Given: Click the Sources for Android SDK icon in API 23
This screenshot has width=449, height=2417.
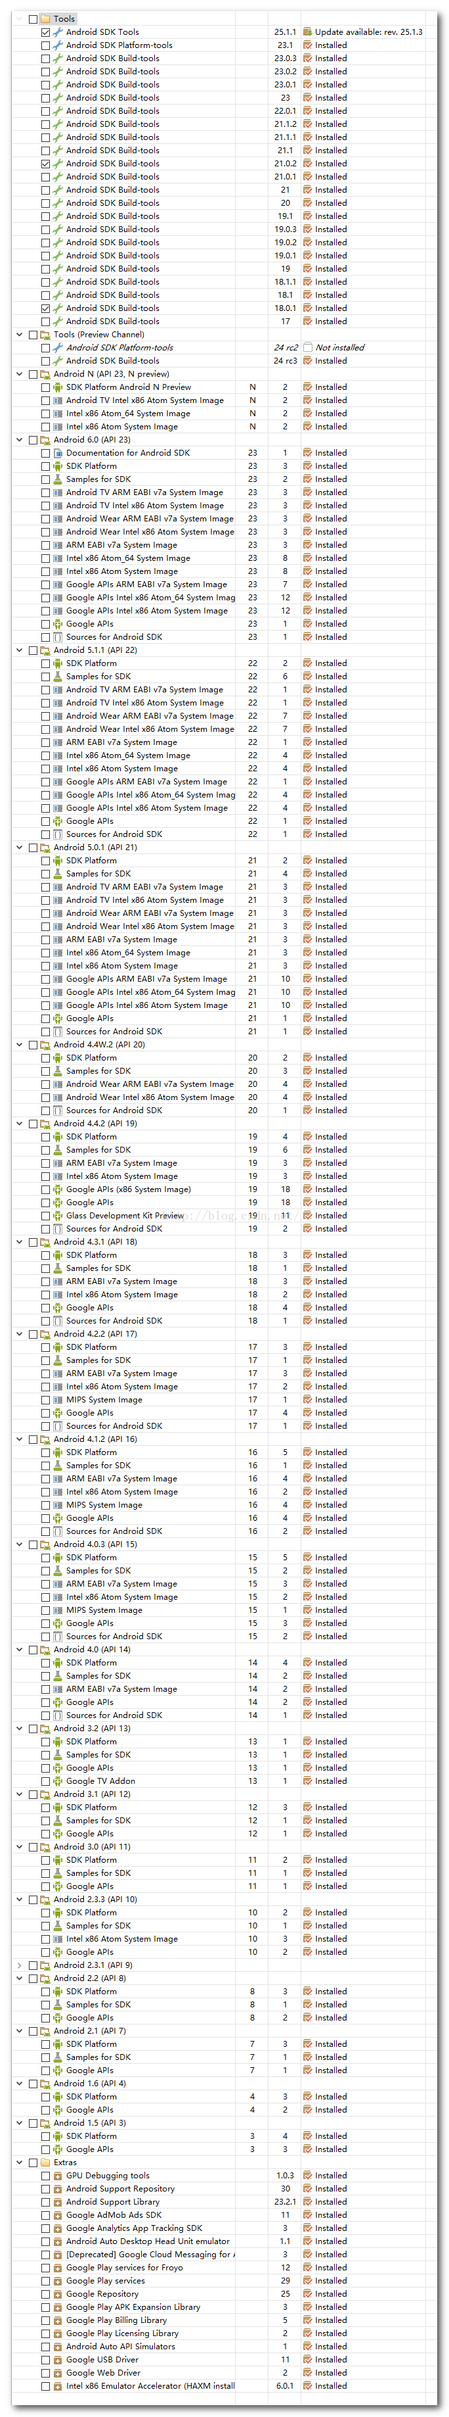Looking at the screenshot, I should pos(58,636).
